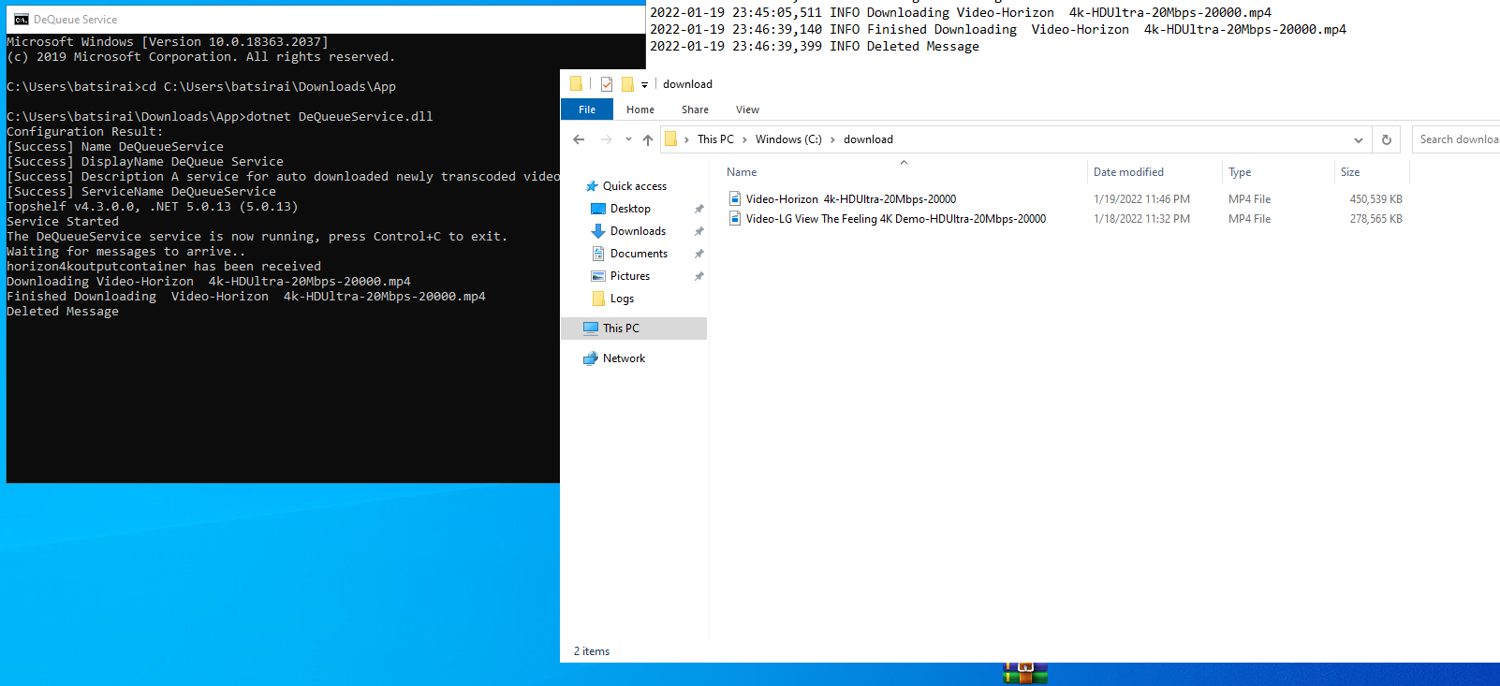Open the Desktop label under Quick access
Screen dimensions: 1500x686
point(630,209)
